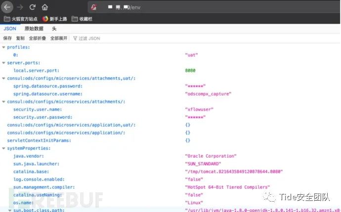Select the "SUN_STANDARD" value
This screenshot has width=341, height=212.
203,164
